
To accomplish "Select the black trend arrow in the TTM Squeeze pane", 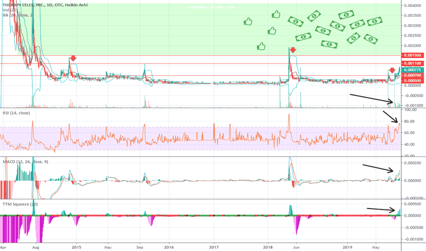I will (381, 209).
